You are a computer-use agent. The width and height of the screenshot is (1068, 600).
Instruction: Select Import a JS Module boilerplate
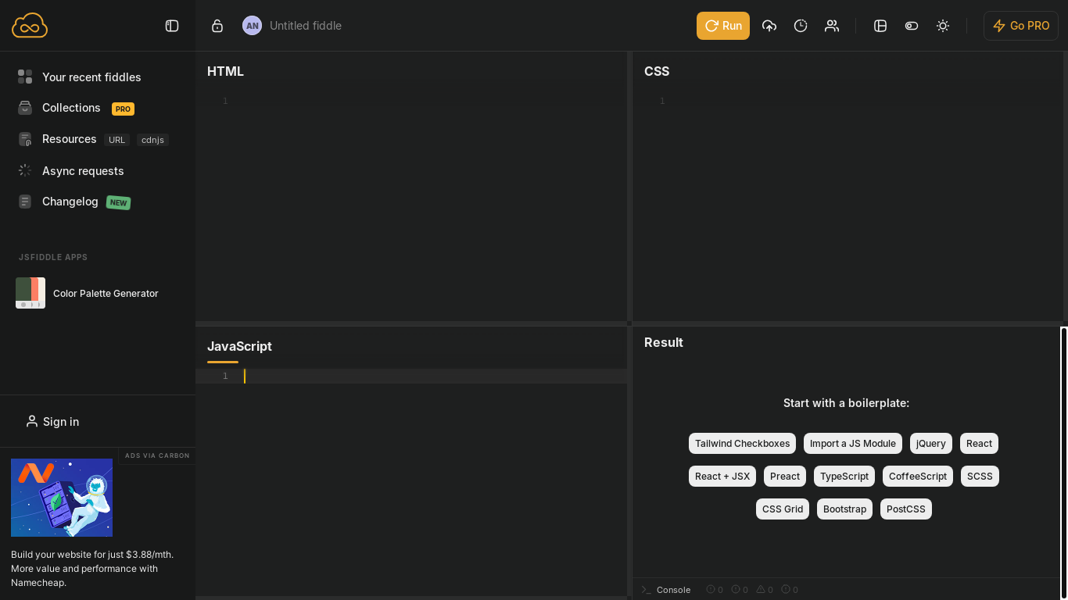[x=853, y=444]
